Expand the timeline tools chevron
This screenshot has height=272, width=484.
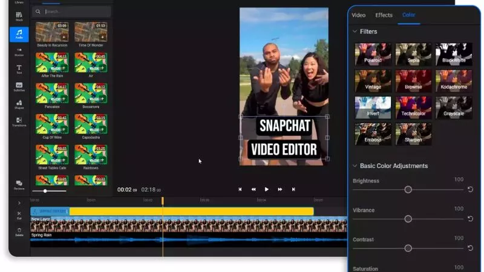tap(19, 203)
